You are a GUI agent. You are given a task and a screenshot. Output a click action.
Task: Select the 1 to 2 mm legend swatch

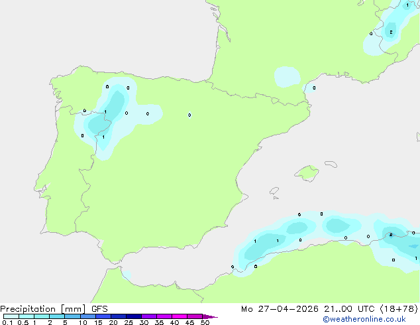[42, 316]
